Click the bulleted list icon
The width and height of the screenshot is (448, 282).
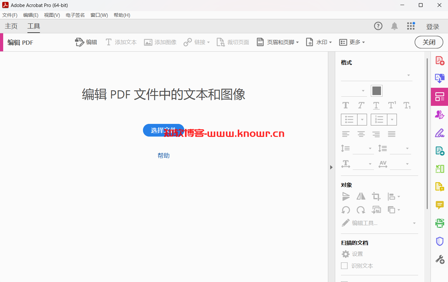[349, 119]
